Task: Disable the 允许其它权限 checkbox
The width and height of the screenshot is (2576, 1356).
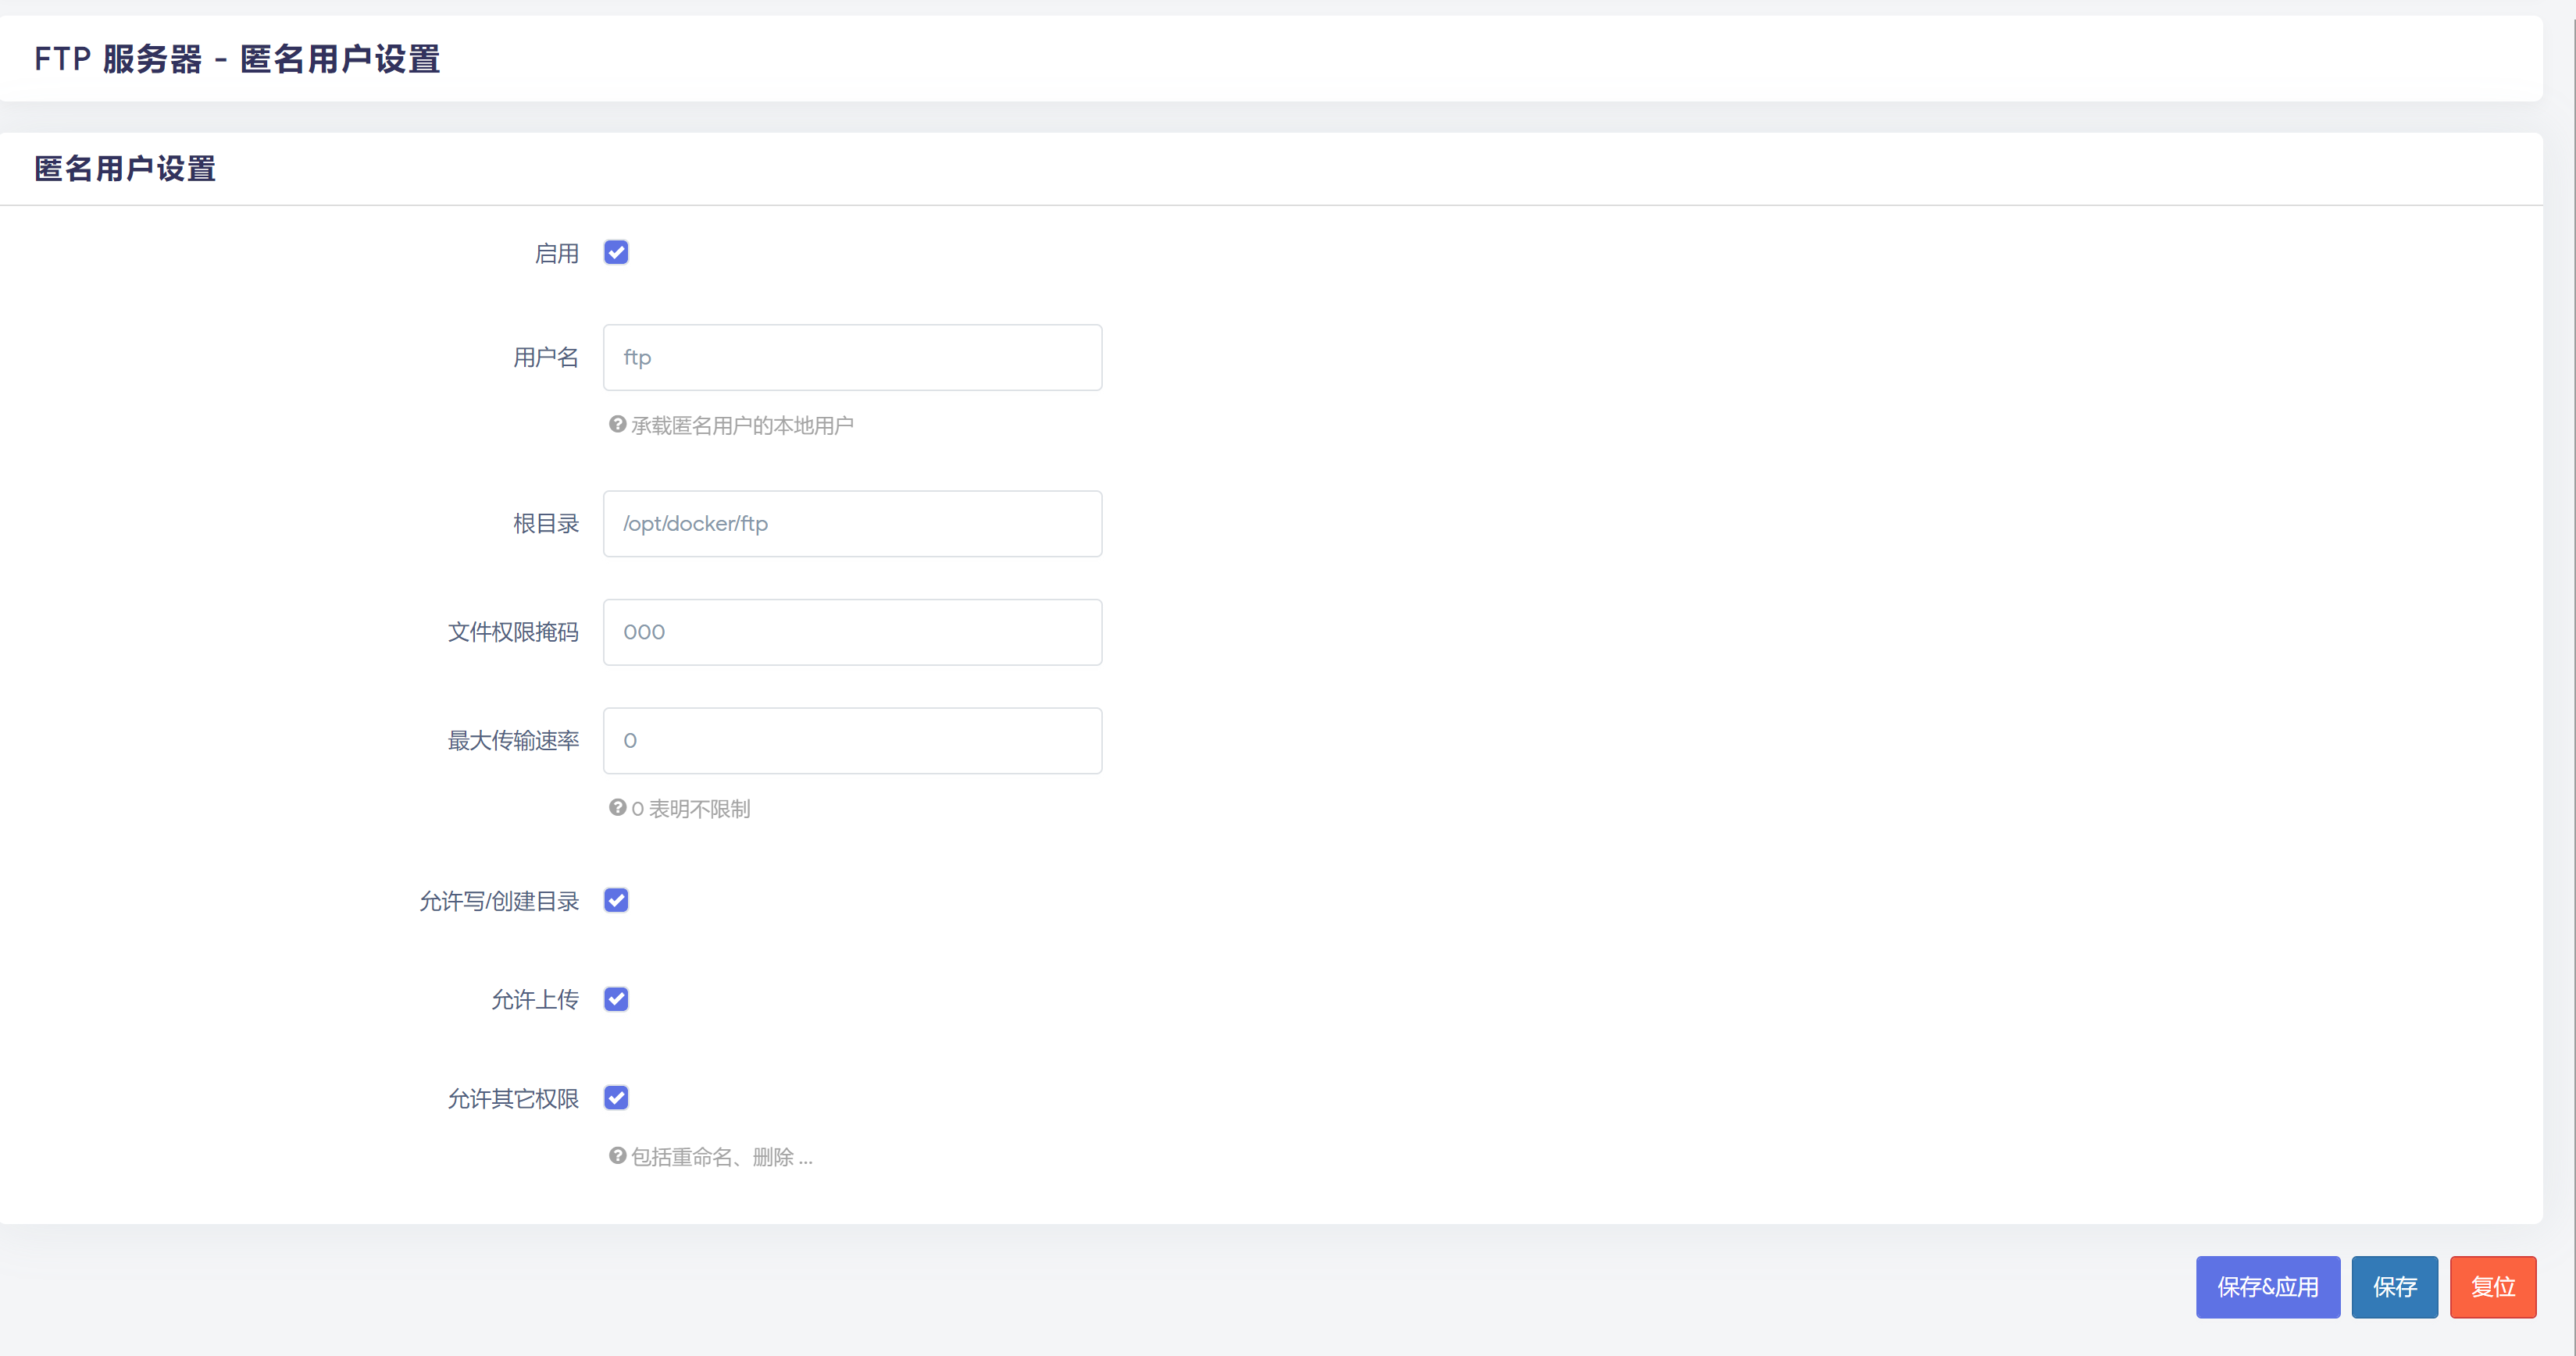Action: pos(616,1098)
